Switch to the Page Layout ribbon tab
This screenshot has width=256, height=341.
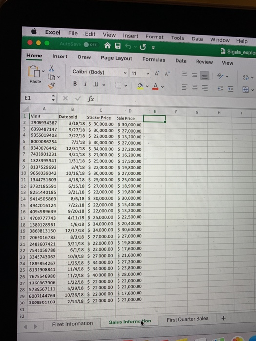click(x=117, y=58)
